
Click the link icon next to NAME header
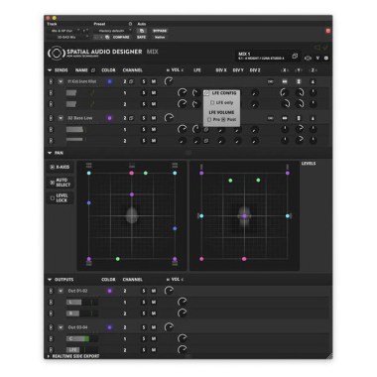pos(93,70)
